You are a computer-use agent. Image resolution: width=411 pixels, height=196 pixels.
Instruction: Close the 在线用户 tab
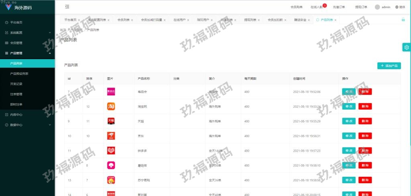coord(191,20)
